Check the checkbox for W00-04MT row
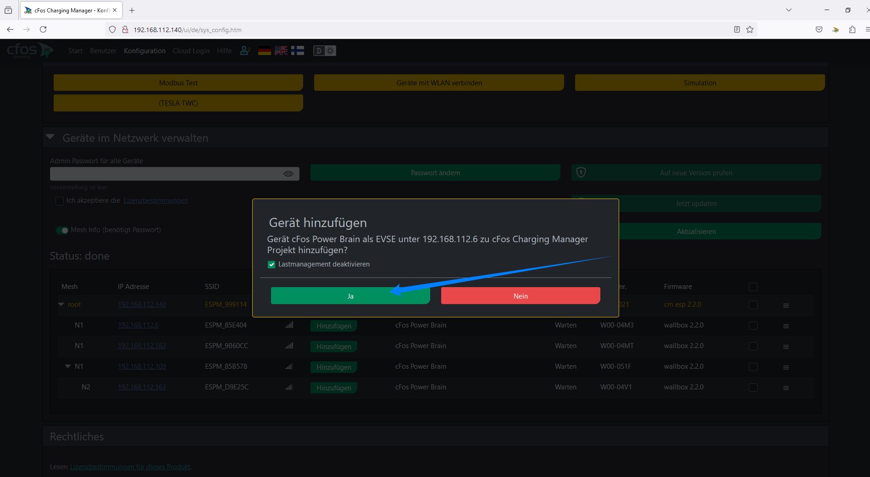 tap(753, 346)
